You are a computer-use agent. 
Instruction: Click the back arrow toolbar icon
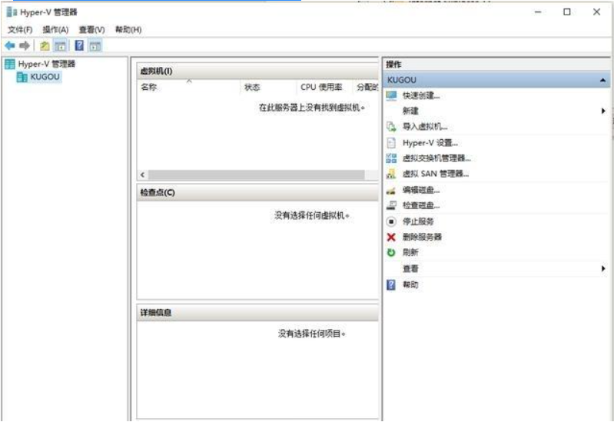[x=10, y=46]
